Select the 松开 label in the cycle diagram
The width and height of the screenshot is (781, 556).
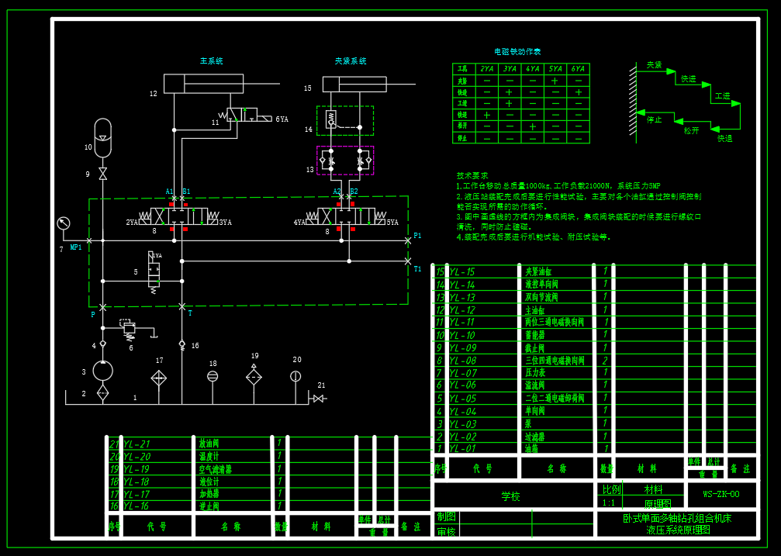[691, 130]
